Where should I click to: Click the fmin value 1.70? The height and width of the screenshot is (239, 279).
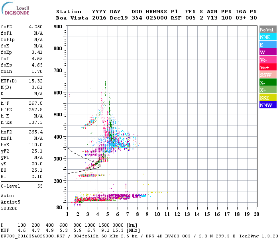pos(37,71)
